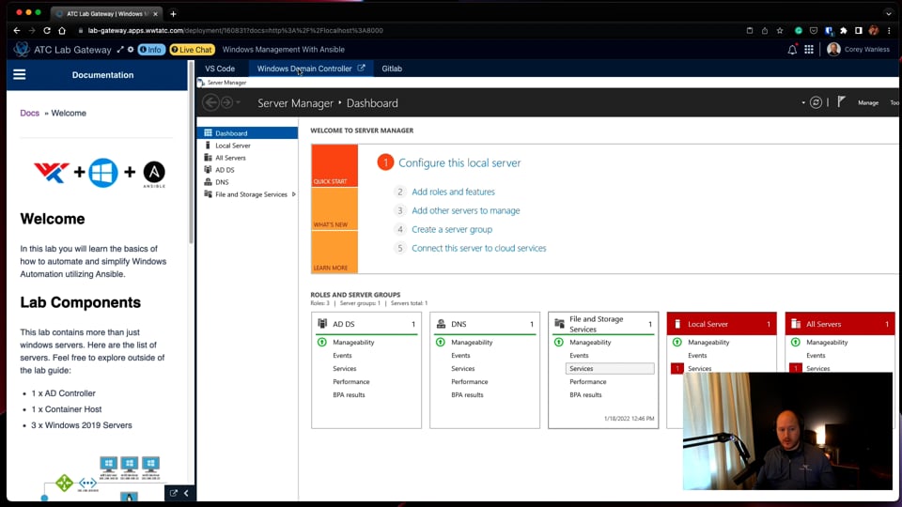Select the What's New tile
Image resolution: width=902 pixels, height=507 pixels.
tap(334, 208)
